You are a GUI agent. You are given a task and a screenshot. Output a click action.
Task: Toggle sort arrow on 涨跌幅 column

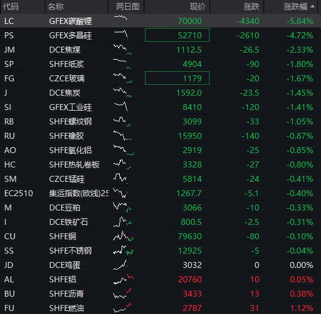(313, 7)
